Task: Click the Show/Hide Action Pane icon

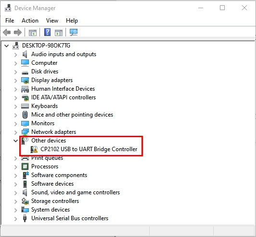Action: (59, 33)
